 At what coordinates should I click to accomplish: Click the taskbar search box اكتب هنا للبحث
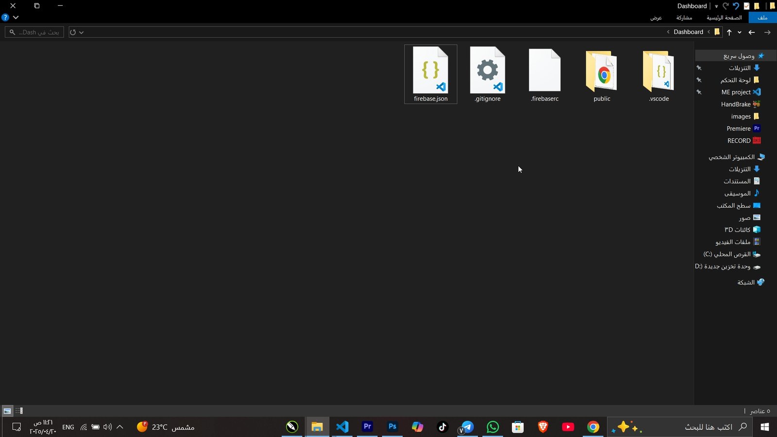679,427
